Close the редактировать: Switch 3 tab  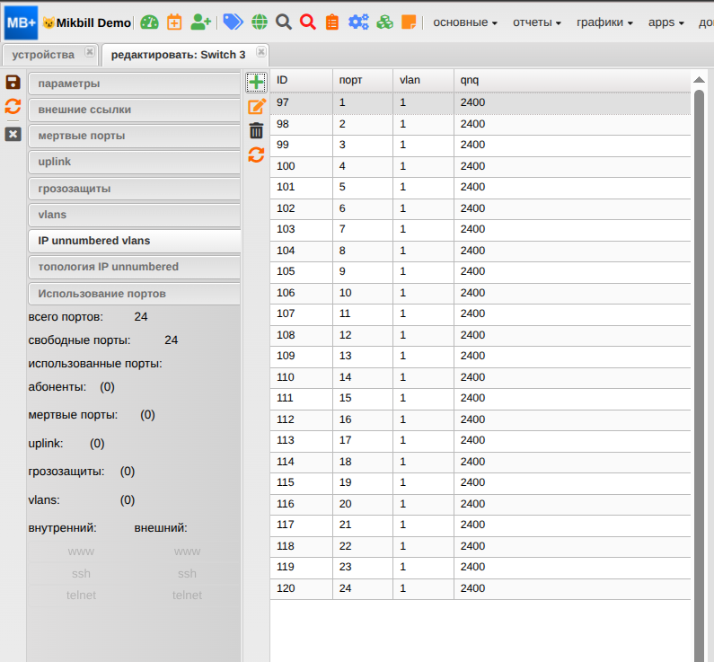(x=261, y=52)
